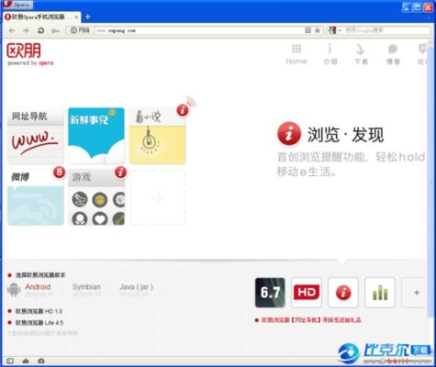The image size is (436, 367).
Task: Open the 博客 navigation item
Action: pos(393,54)
